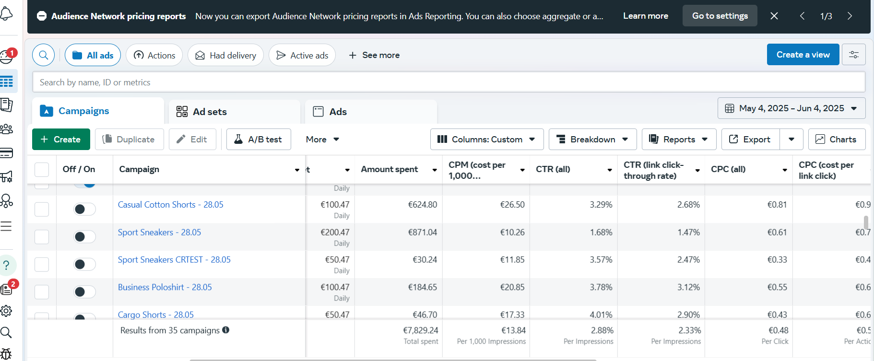Screen dimensions: 874x361
Task: Click Search by name, ID or metrics field
Action: click(449, 82)
